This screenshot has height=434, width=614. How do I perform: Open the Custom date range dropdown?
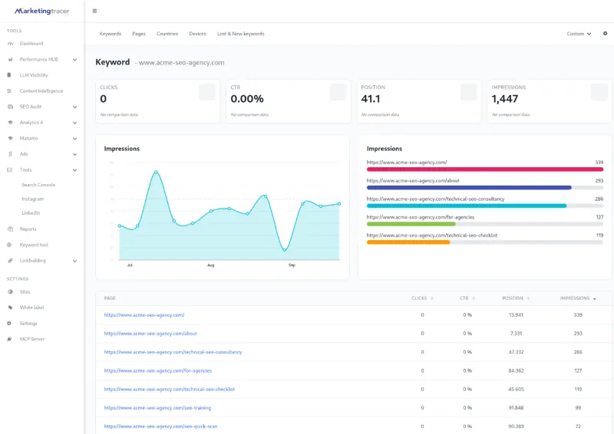tap(579, 34)
